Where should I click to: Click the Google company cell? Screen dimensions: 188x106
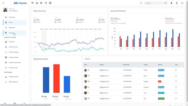[146, 82]
